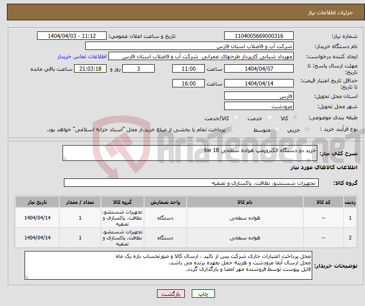
Task: Click the نام کالا column header
Action: [x=245, y=202]
